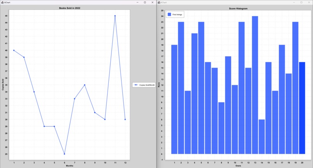The width and height of the screenshot is (313, 168).
Task: Click the Copies Sold/Month legend line marker
Action: pyautogui.click(x=136, y=85)
